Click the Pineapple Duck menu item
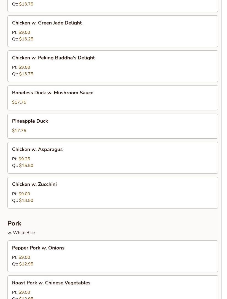 point(113,126)
